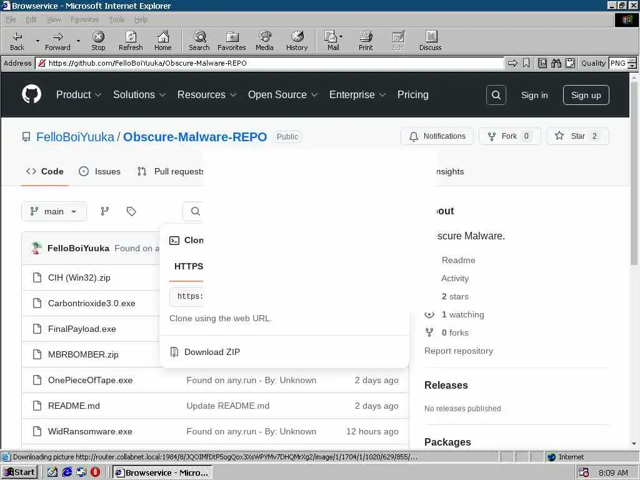
Task: Click the GitHub octocat logo
Action: [31, 95]
